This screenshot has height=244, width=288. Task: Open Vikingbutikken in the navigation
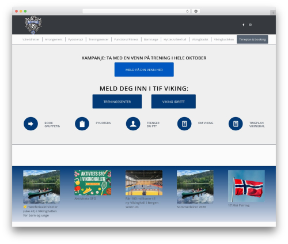(x=224, y=39)
